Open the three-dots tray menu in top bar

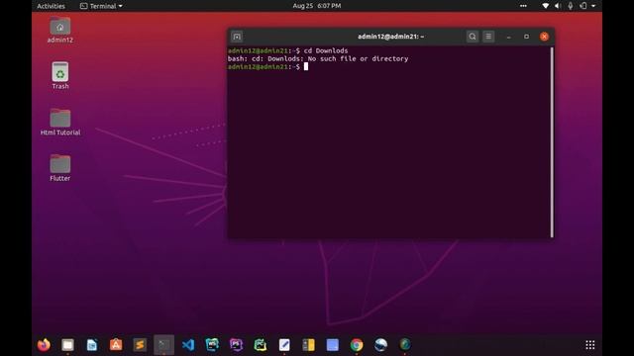click(523, 6)
